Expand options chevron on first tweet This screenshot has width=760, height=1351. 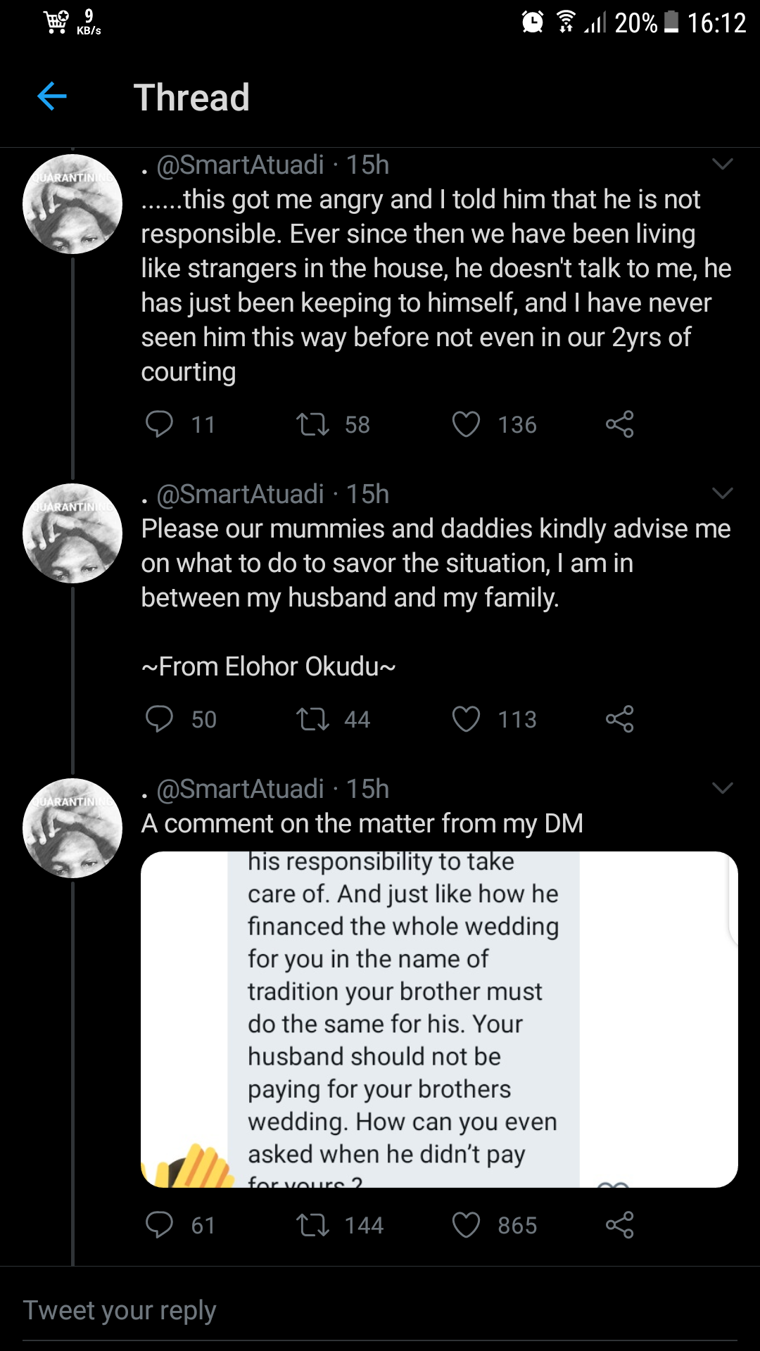pos(723,165)
